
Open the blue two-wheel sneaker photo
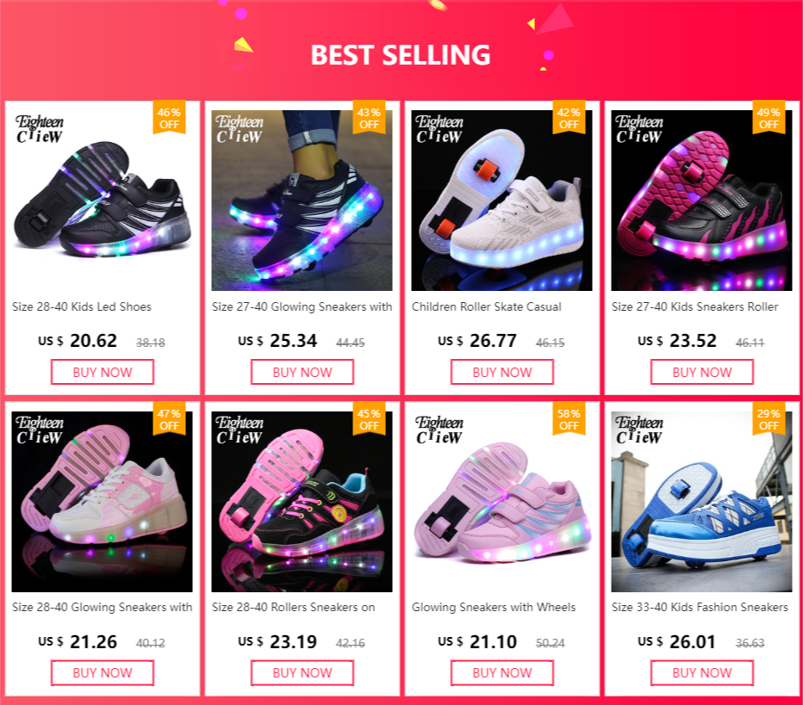(701, 502)
